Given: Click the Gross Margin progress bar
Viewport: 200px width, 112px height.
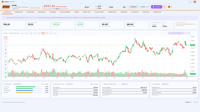Looking at the screenshot, I should tap(29, 87).
